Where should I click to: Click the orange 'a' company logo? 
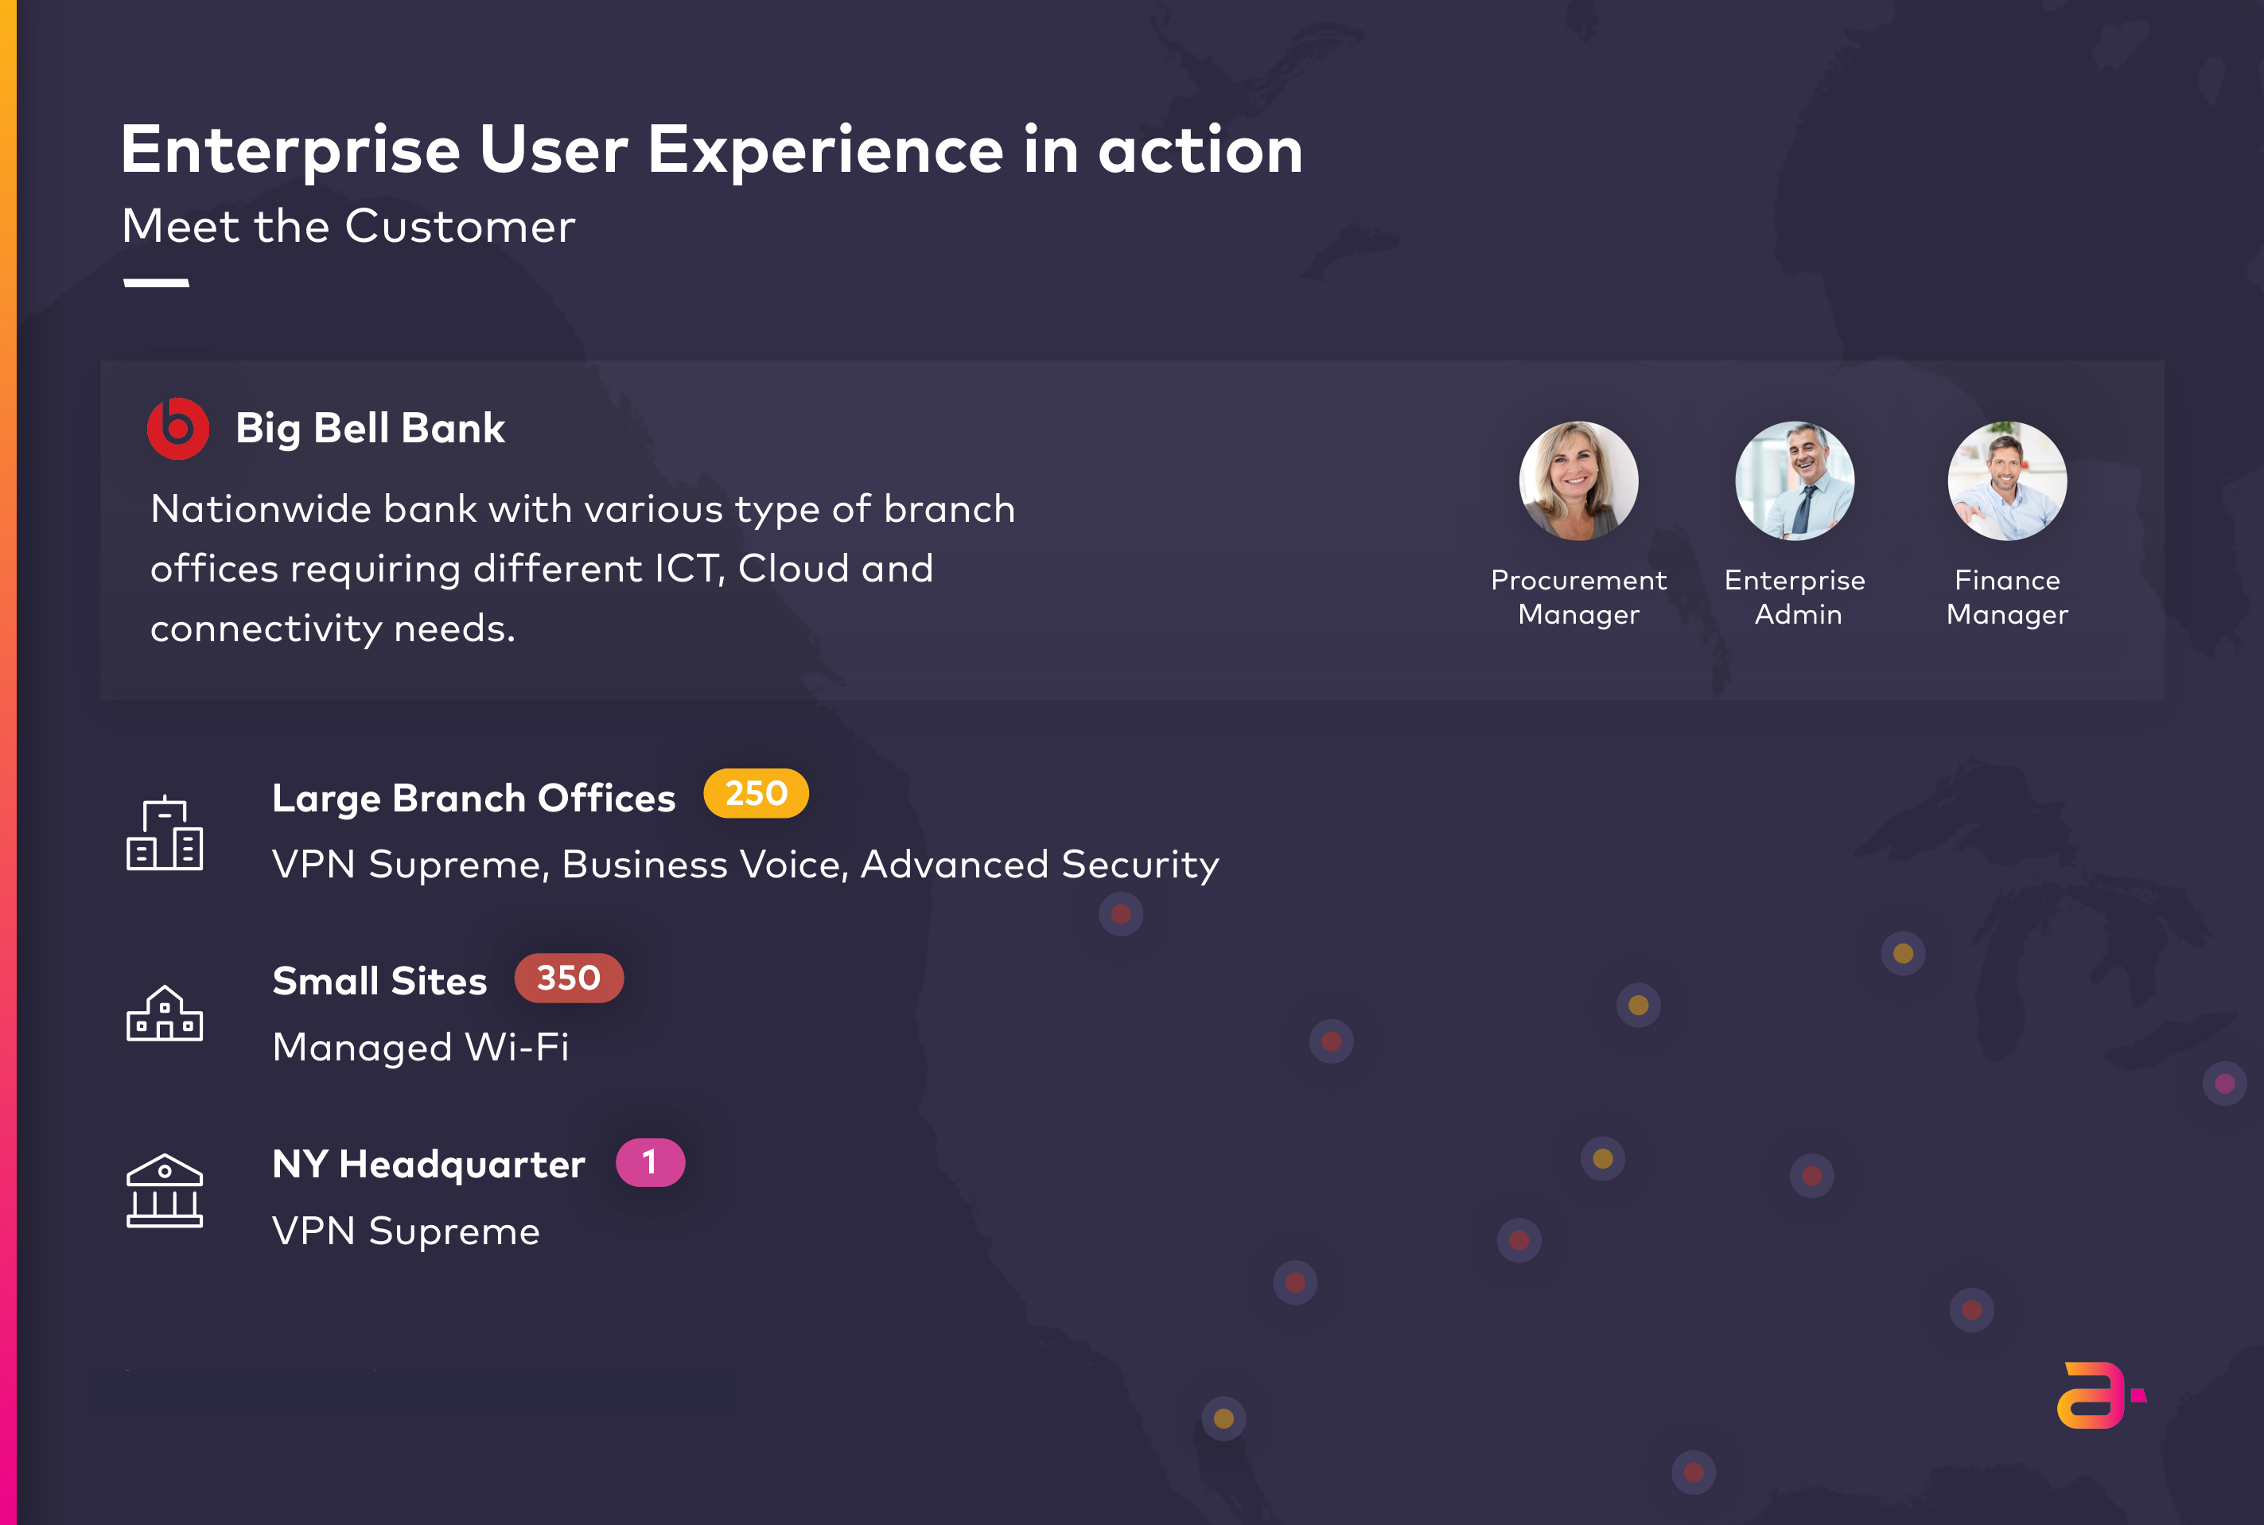2101,1395
